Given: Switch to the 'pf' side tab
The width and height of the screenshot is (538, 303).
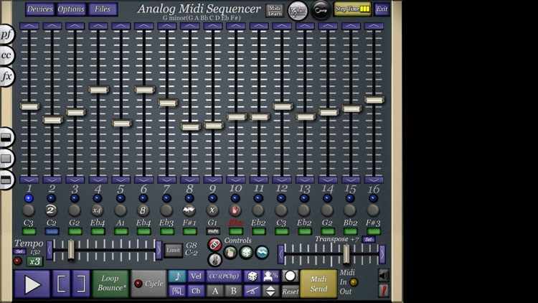Looking at the screenshot, I should (6, 34).
